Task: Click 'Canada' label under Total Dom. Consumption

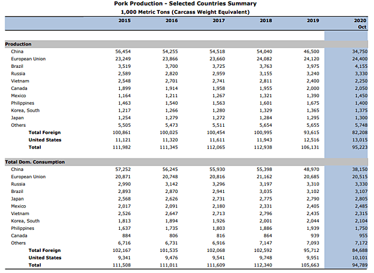Action: (x=19, y=236)
